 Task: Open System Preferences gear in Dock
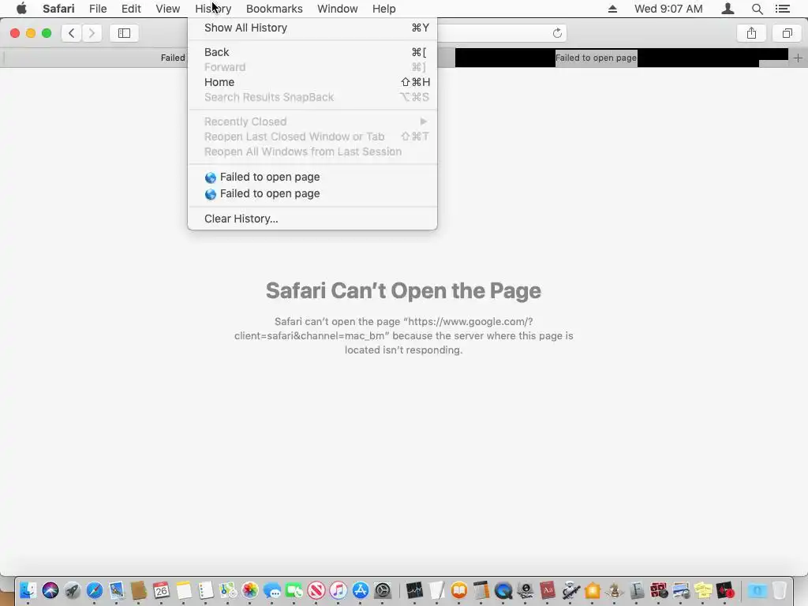pos(383,590)
